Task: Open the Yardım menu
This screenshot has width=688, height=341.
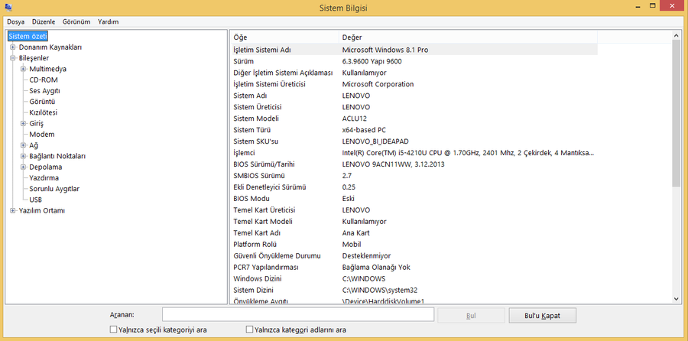Action: click(109, 21)
